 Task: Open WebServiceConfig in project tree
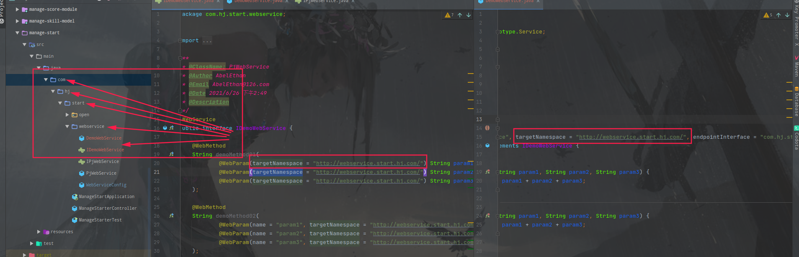[x=106, y=185]
